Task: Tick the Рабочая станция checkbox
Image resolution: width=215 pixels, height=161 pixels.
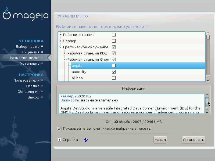Action: 114,35
